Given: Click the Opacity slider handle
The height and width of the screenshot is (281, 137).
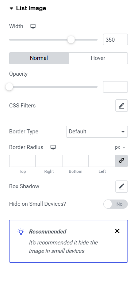Looking at the screenshot, I should 9,87.
